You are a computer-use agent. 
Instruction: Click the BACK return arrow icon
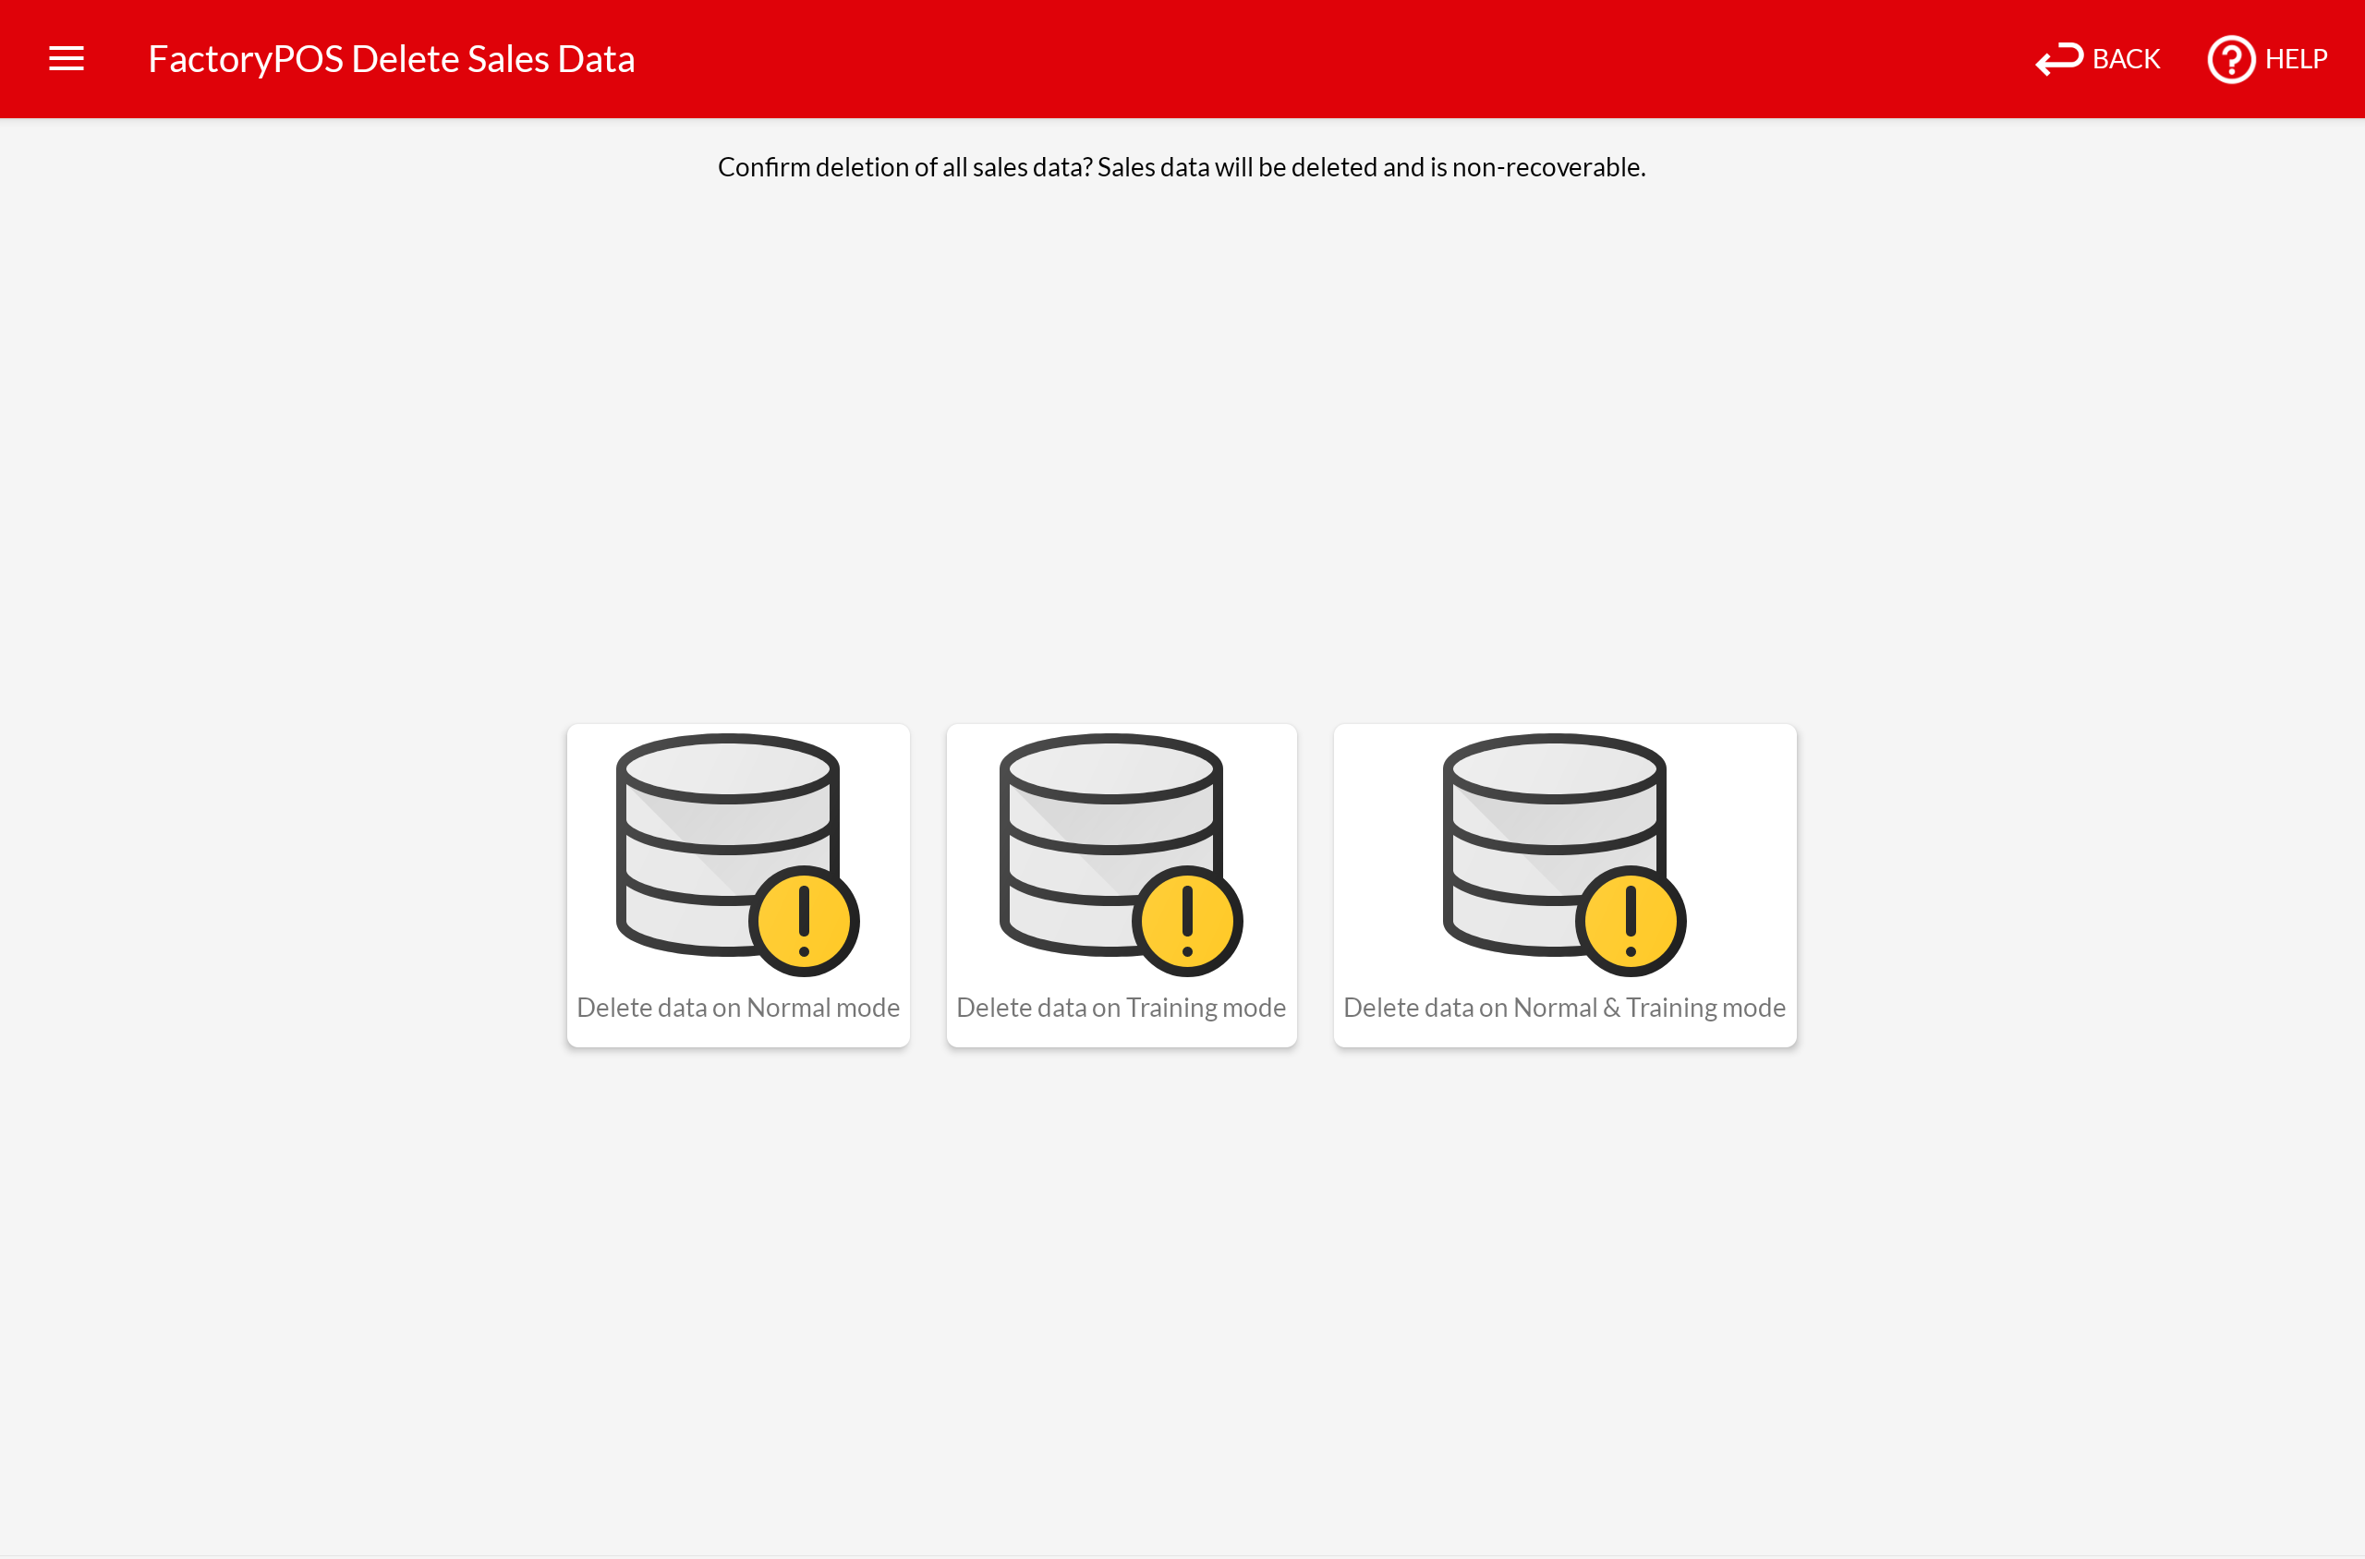point(2058,59)
